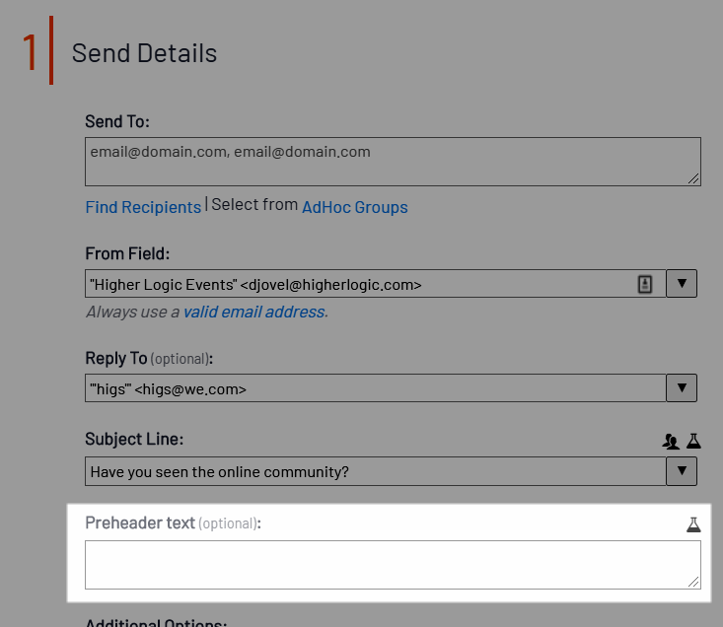Image resolution: width=723 pixels, height=627 pixels.
Task: Open the From Field dropdown arrow
Action: 682,285
